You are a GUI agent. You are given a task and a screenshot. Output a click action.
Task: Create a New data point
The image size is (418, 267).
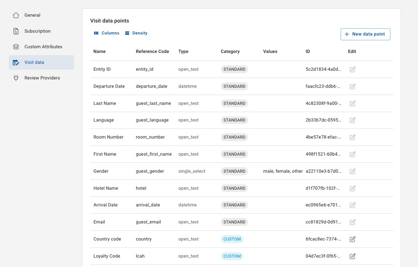pos(365,34)
